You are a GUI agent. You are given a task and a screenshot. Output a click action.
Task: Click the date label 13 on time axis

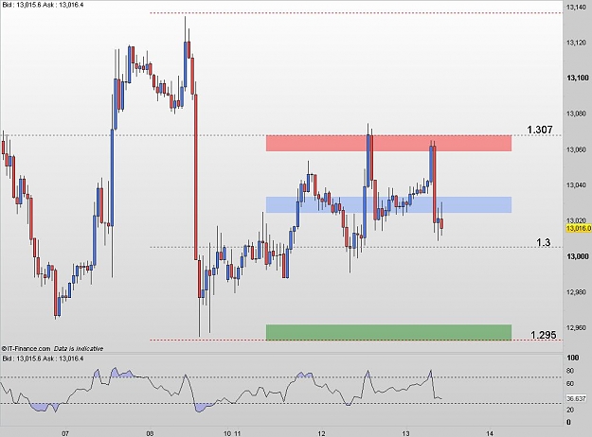coord(405,433)
